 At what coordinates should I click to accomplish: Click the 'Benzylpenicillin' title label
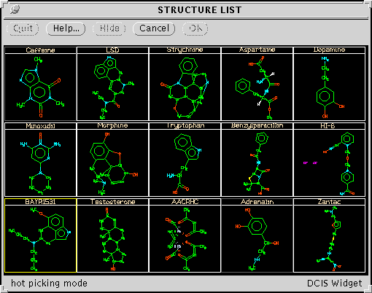click(x=257, y=125)
